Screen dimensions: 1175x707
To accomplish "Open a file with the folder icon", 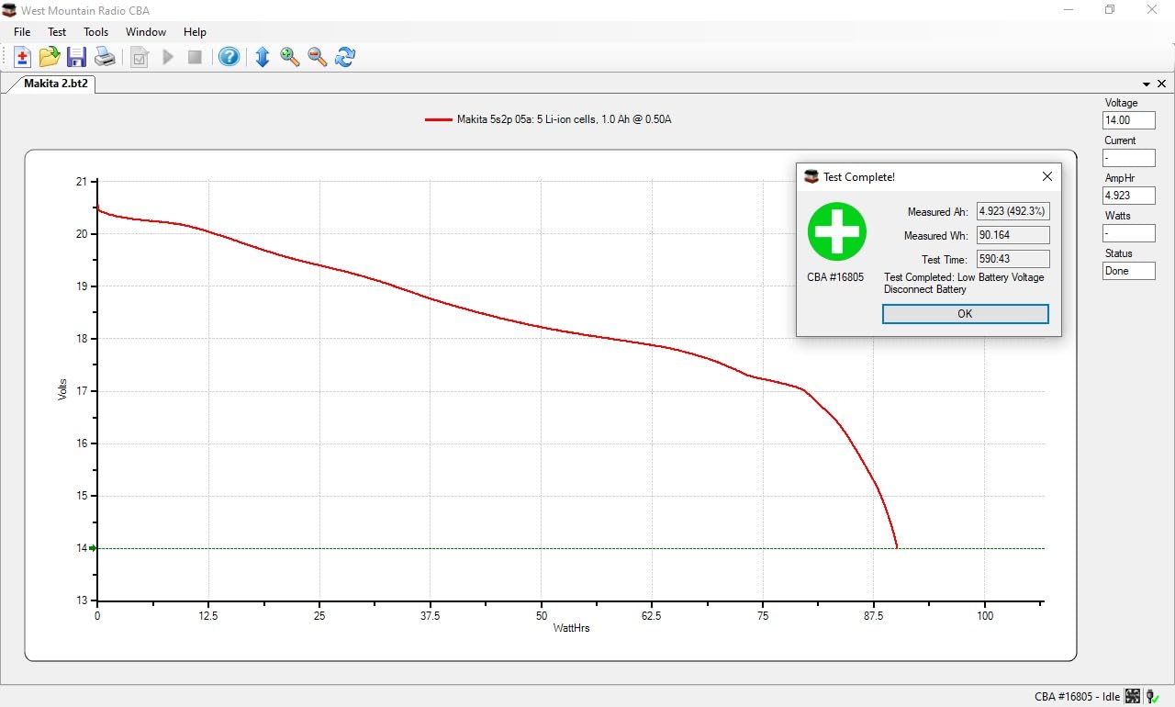I will click(50, 57).
